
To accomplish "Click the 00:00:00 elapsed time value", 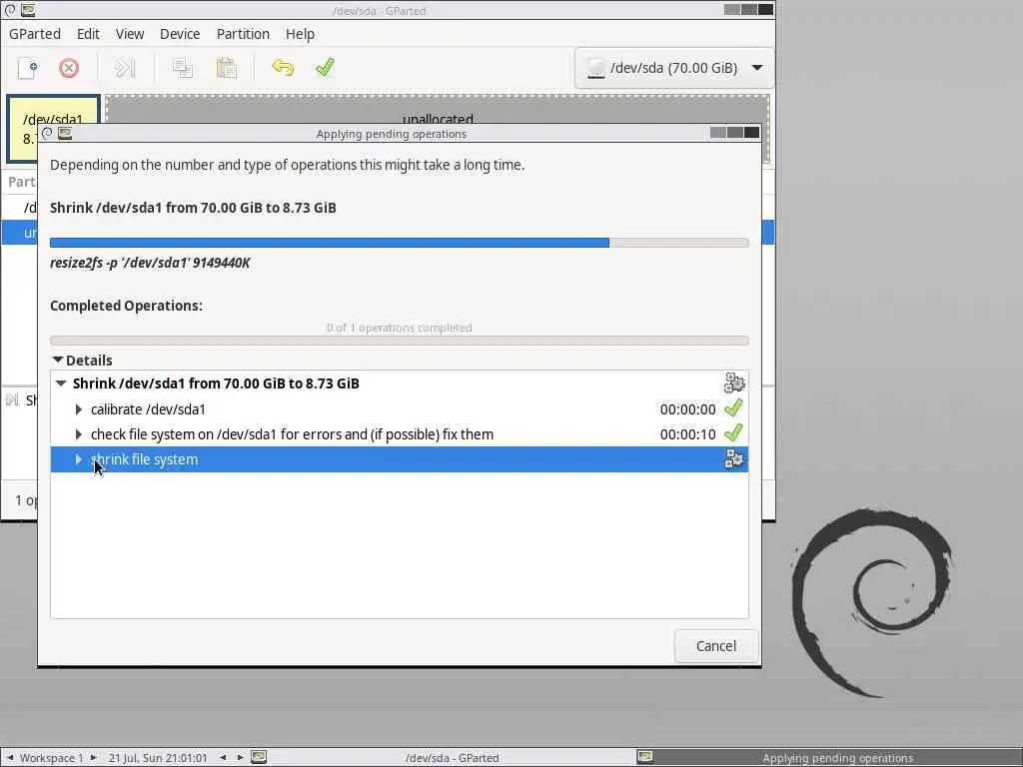I will coord(687,409).
